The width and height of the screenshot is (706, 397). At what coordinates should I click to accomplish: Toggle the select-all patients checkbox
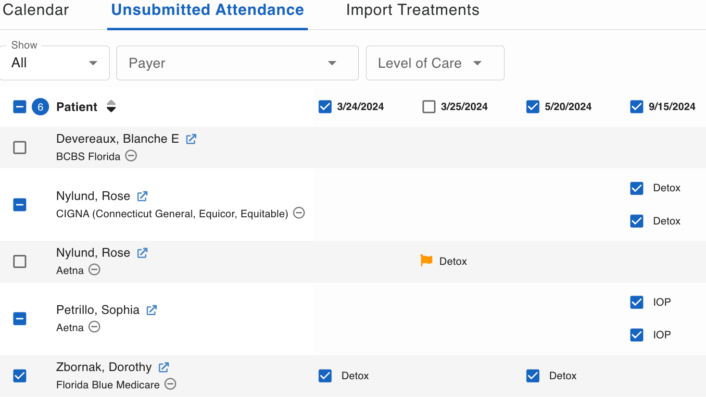pos(20,107)
